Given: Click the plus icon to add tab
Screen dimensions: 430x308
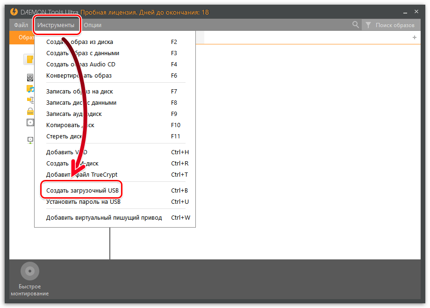Looking at the screenshot, I should 414,37.
